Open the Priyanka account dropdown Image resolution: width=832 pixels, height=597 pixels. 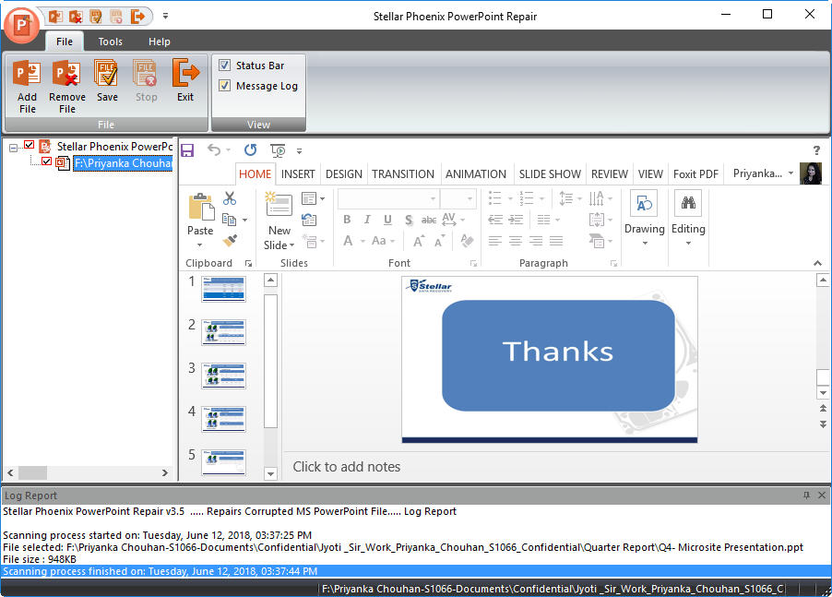(790, 173)
